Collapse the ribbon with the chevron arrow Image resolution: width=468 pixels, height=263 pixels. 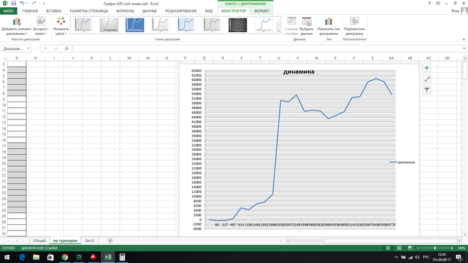click(463, 39)
